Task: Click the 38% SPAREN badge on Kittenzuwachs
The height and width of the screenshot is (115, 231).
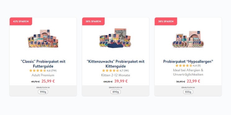Action: click(93, 21)
